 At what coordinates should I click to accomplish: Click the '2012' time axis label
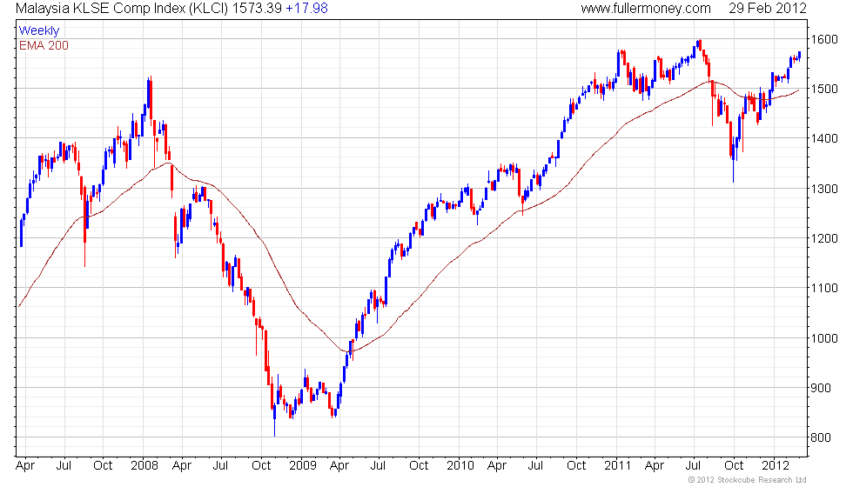pyautogui.click(x=776, y=466)
